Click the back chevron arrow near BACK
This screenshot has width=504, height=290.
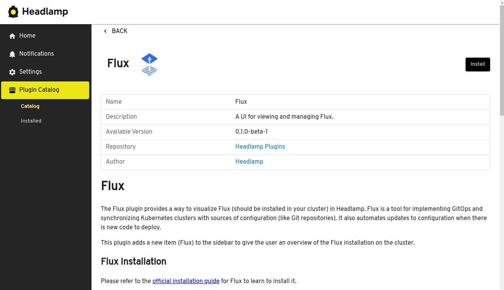click(x=105, y=31)
